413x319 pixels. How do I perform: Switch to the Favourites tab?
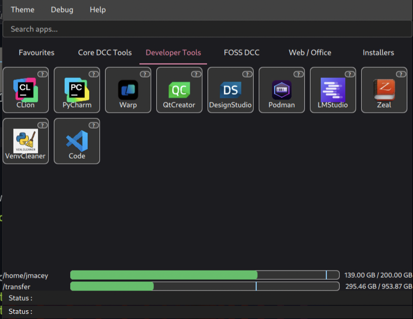[x=37, y=53]
